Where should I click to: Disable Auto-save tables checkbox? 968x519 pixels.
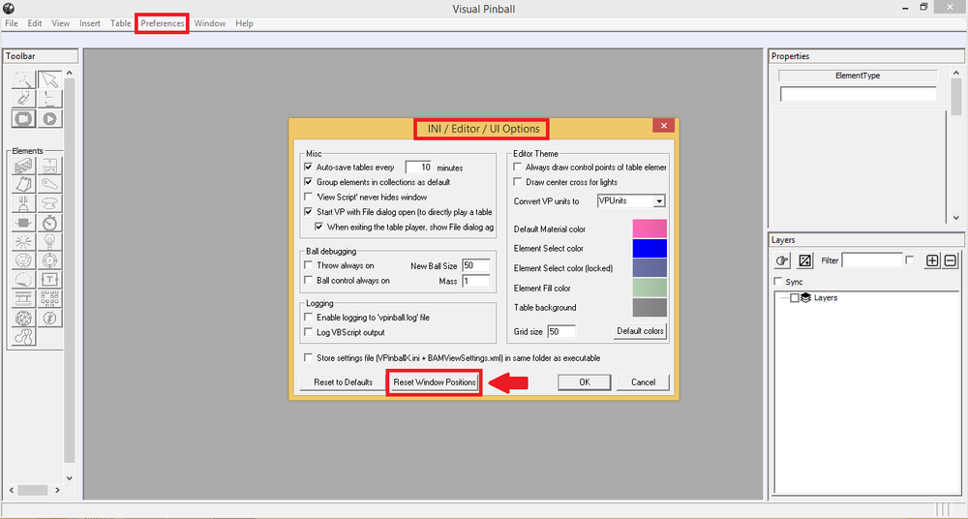tap(309, 167)
